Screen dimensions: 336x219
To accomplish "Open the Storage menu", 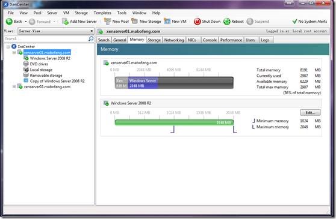I will coord(81,13).
